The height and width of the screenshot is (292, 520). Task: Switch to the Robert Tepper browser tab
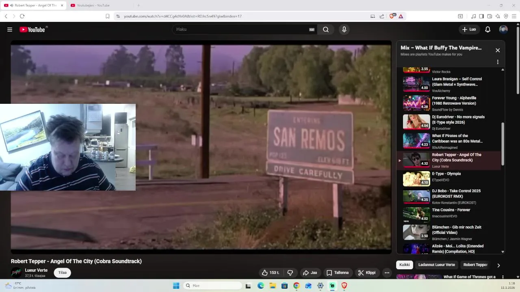(34, 5)
